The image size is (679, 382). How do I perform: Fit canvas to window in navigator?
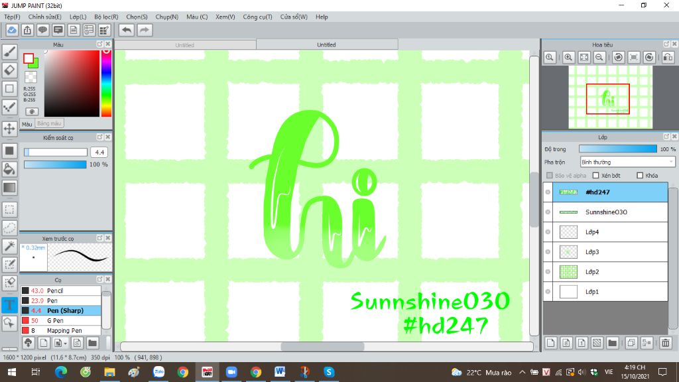pyautogui.click(x=584, y=57)
